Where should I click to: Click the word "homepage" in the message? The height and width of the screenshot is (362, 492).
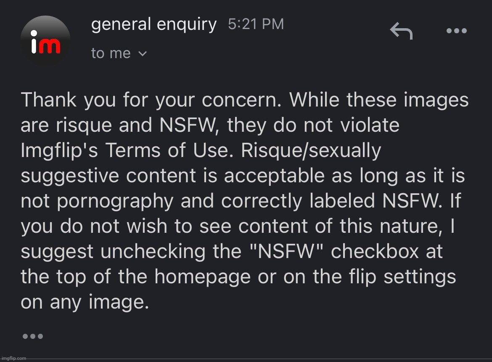point(202,277)
